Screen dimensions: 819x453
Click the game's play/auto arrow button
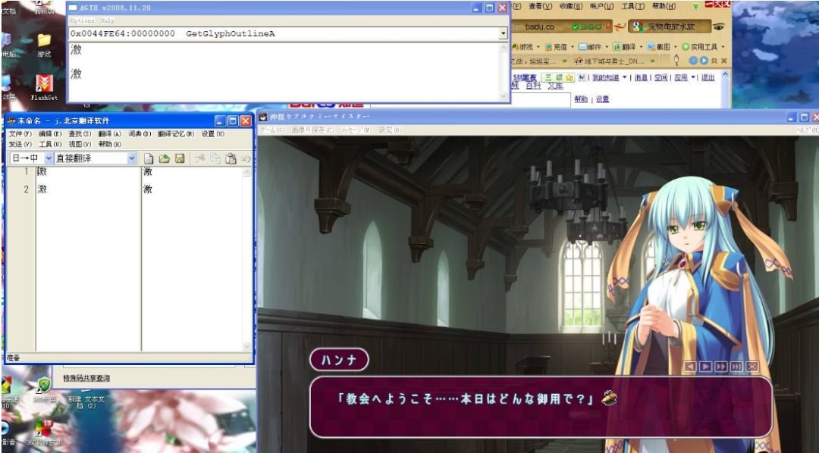point(705,367)
